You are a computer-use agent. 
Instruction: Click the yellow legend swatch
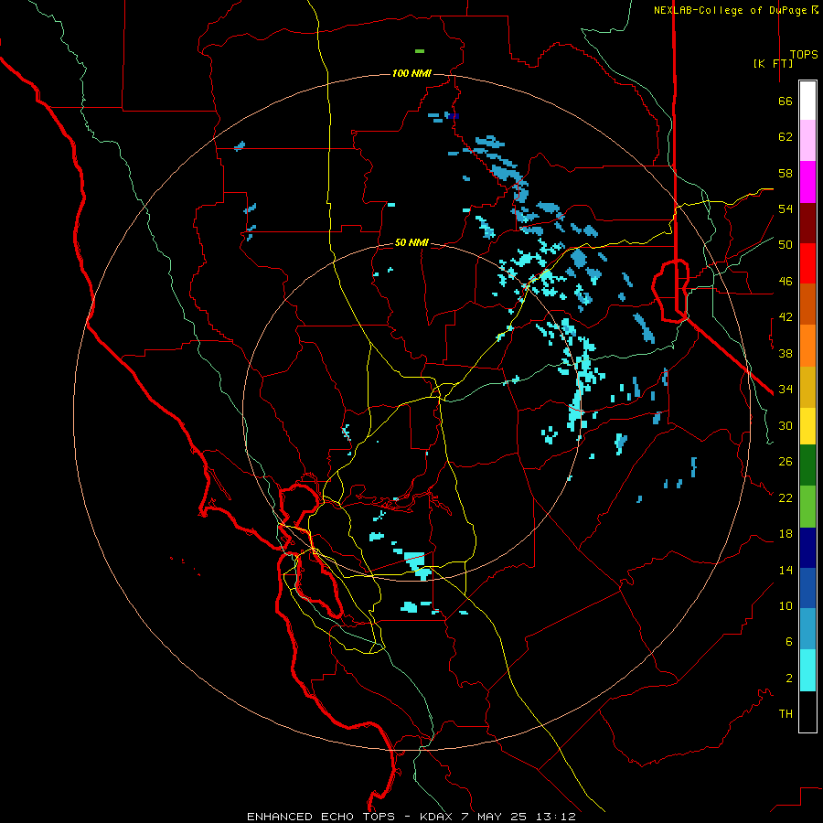pyautogui.click(x=807, y=426)
